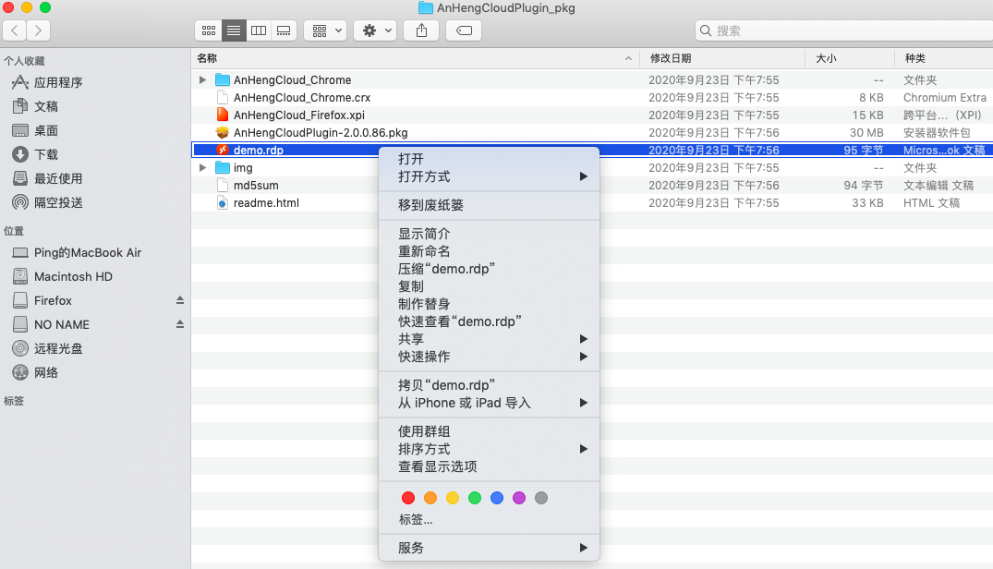The width and height of the screenshot is (993, 569).
Task: Expand the img folder
Action: (202, 168)
